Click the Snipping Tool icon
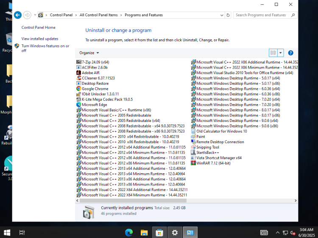The image size is (318, 238). point(193,147)
